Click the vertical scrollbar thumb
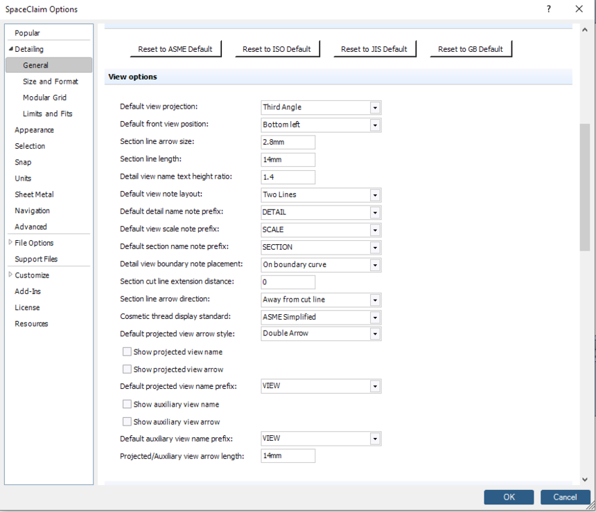Viewport: 596px width, 512px height. point(585,187)
